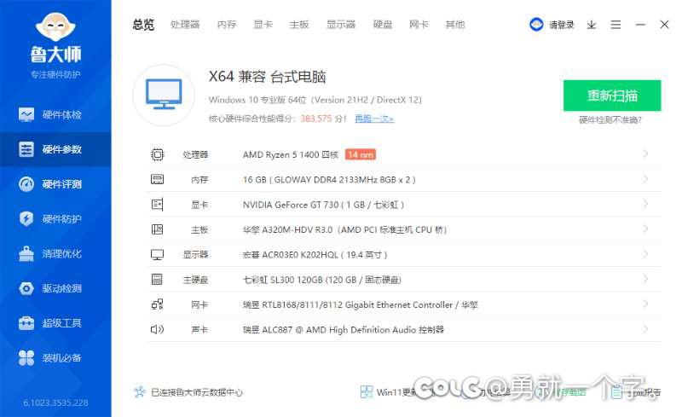Click the X64 兼容 台式电脑 title
This screenshot has height=417, width=682.
pos(267,77)
